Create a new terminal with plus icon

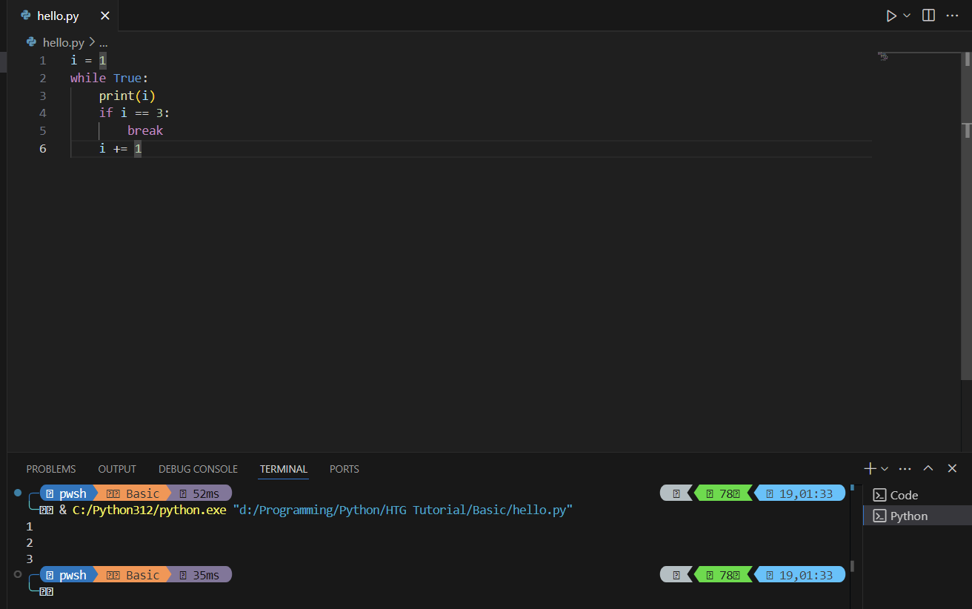tap(870, 468)
